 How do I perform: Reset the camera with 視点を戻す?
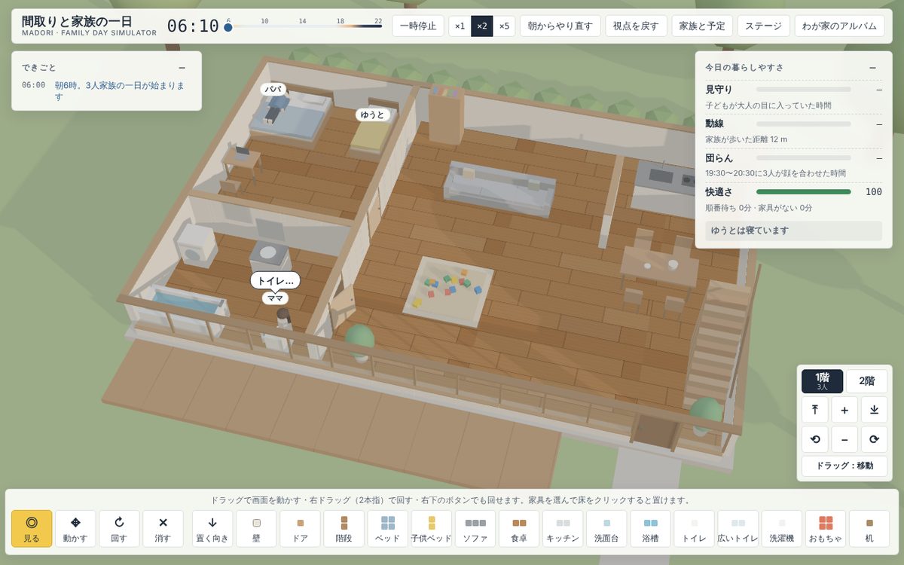point(637,26)
